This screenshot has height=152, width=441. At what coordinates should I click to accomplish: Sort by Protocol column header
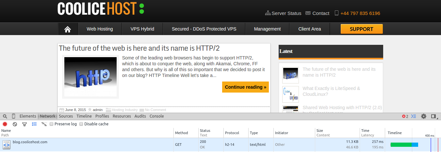click(x=236, y=133)
